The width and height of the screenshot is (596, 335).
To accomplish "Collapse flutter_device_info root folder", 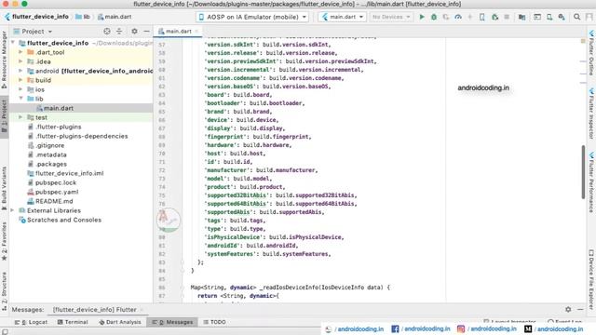I will [x=13, y=43].
